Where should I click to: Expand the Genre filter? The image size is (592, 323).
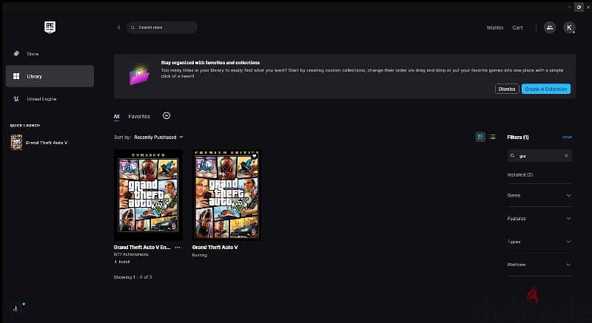pos(539,196)
